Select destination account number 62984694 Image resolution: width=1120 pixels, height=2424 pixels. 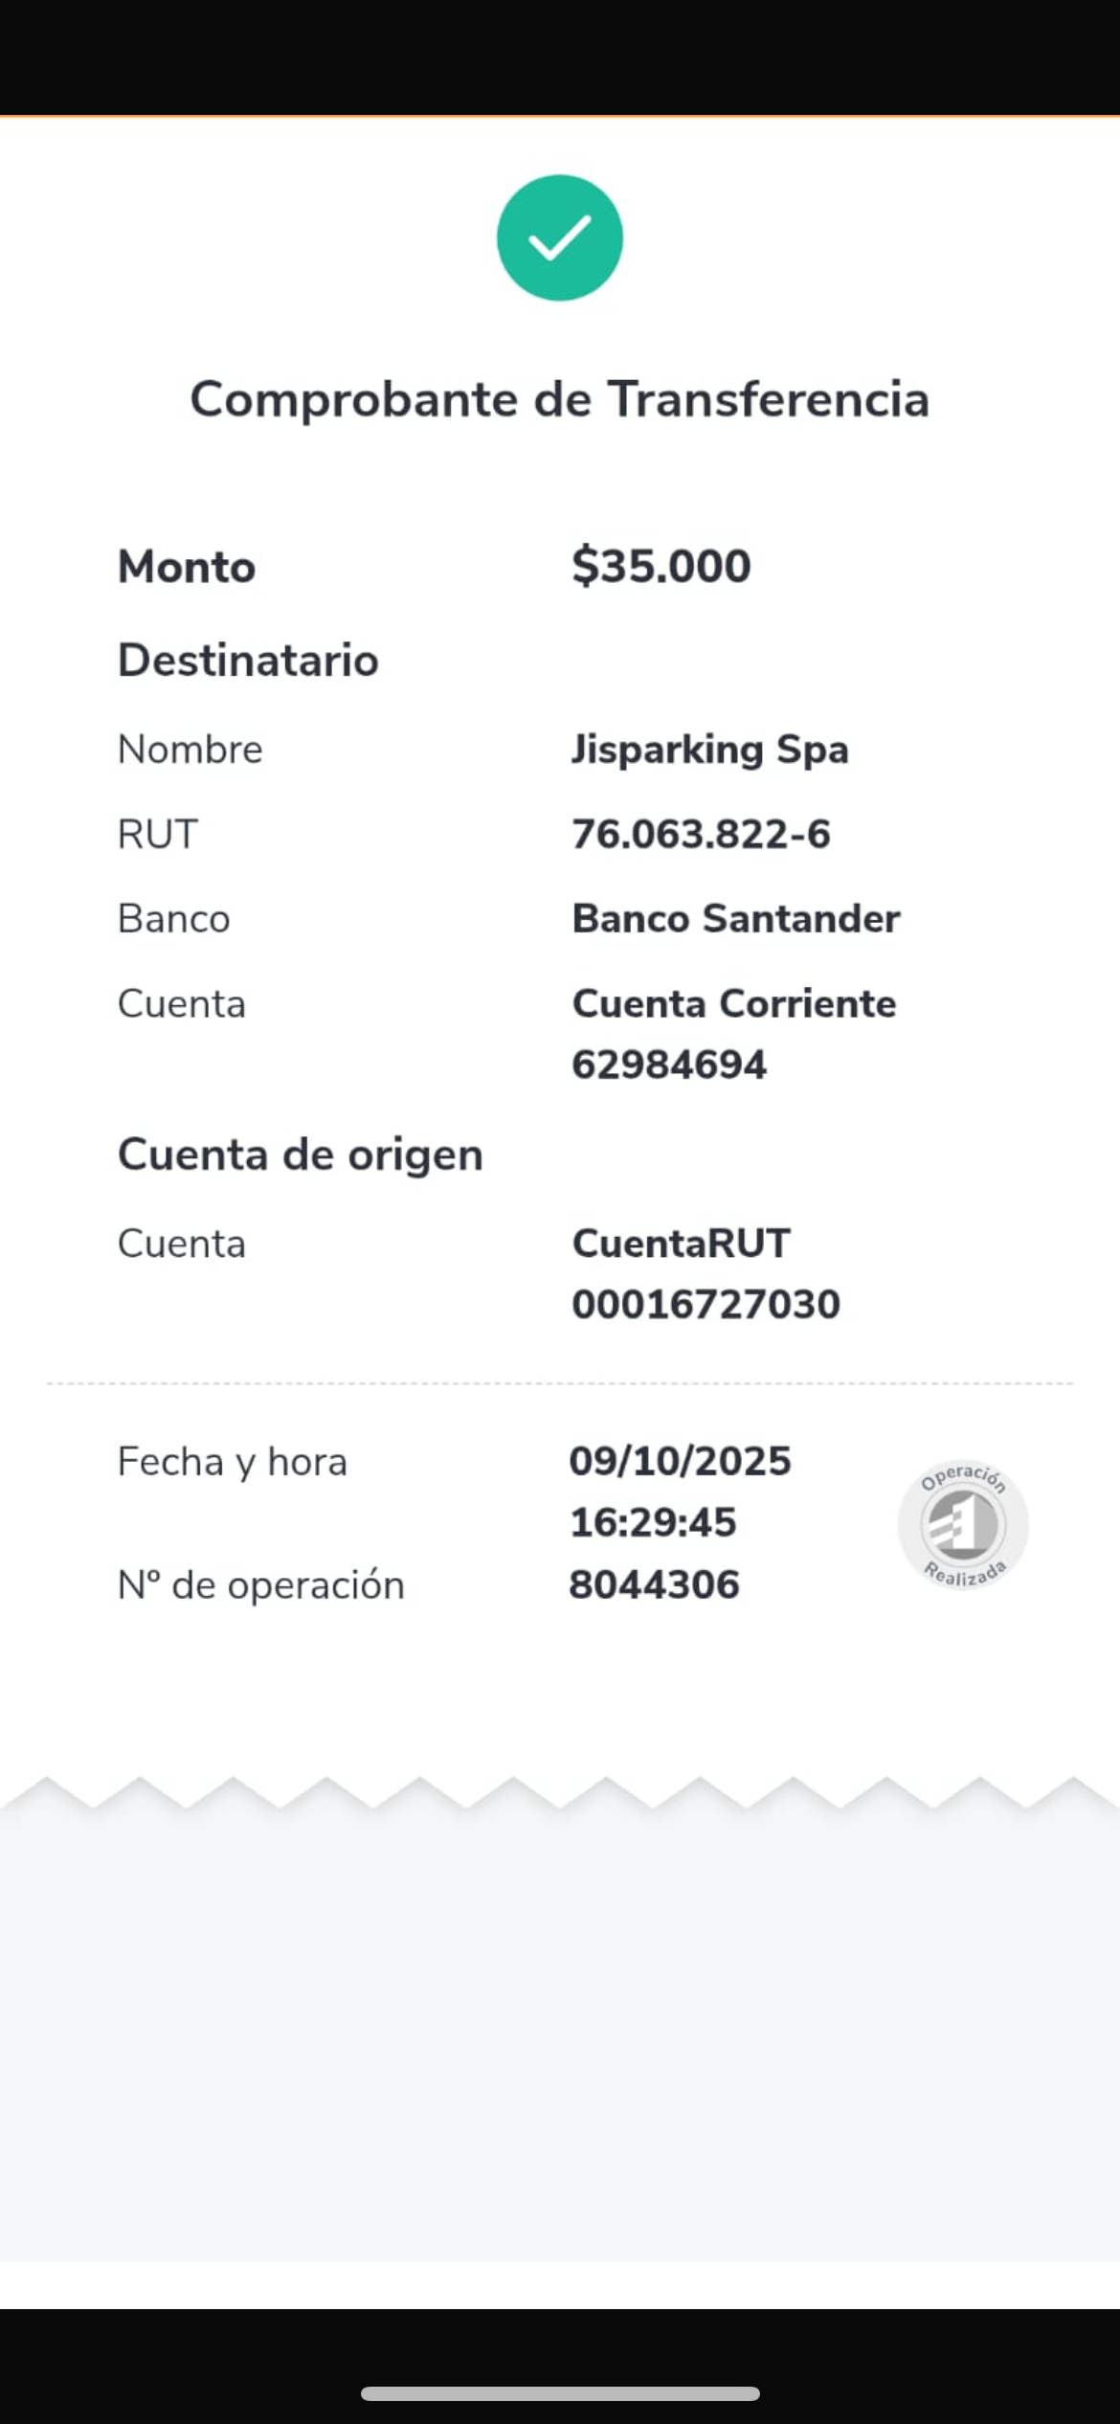pos(669,1065)
